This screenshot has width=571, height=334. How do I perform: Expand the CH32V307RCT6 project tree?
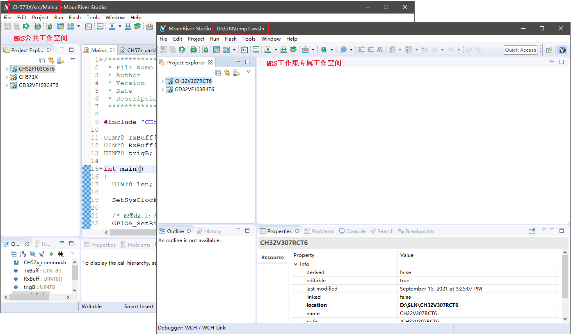coord(163,81)
